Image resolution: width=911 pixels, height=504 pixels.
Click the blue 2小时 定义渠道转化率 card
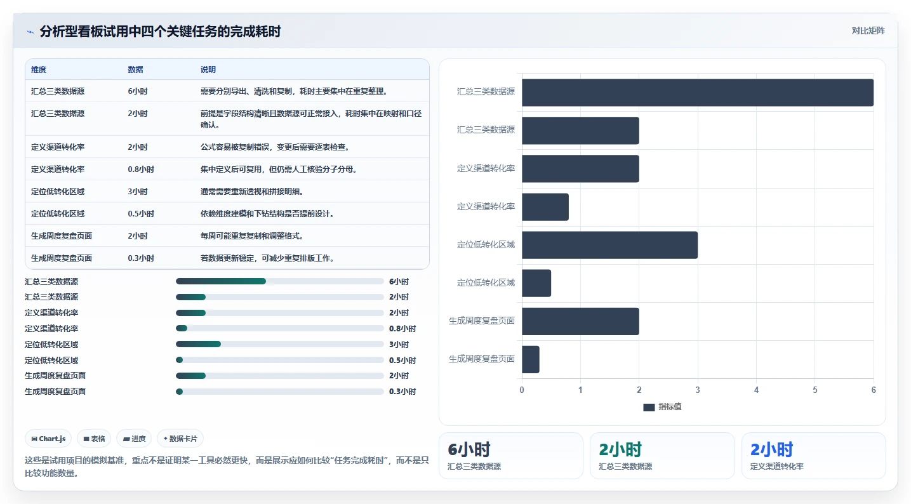pyautogui.click(x=813, y=456)
